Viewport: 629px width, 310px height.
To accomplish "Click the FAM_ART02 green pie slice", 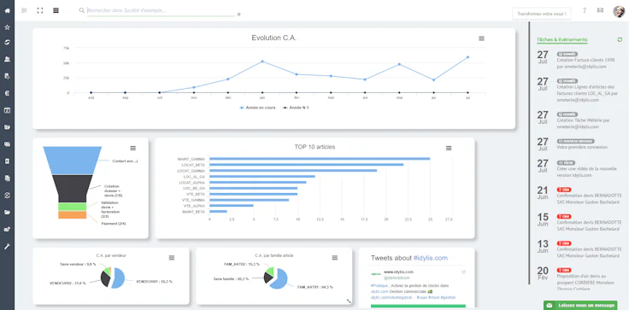I will point(269,272).
